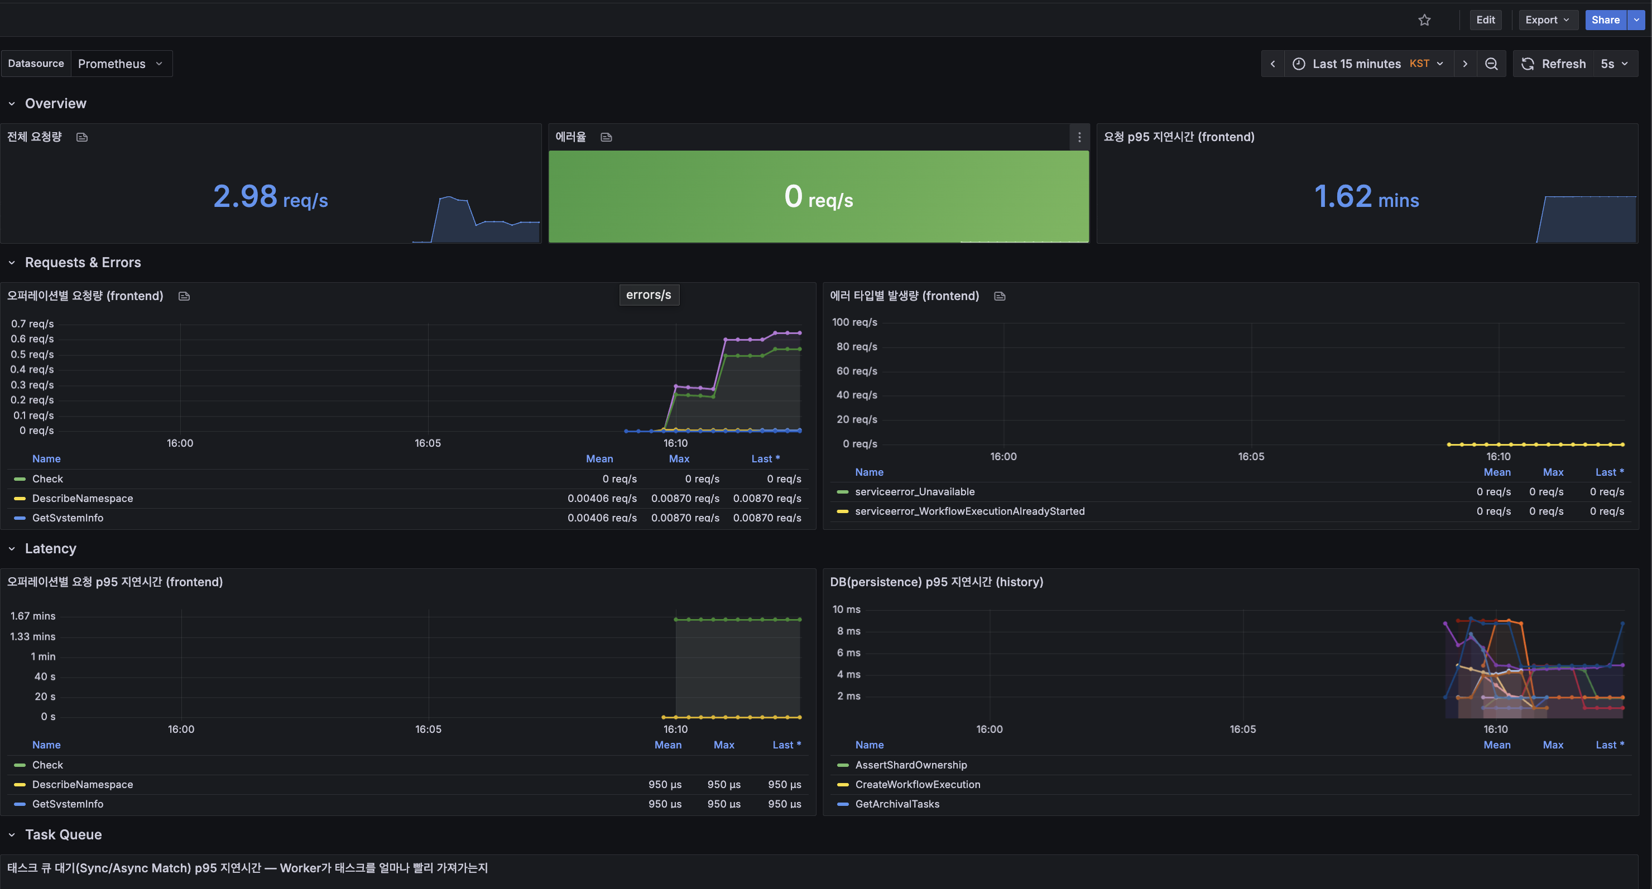Viewport: 1652px width, 889px height.
Task: Click the refresh circular arrows icon
Action: coord(1528,64)
